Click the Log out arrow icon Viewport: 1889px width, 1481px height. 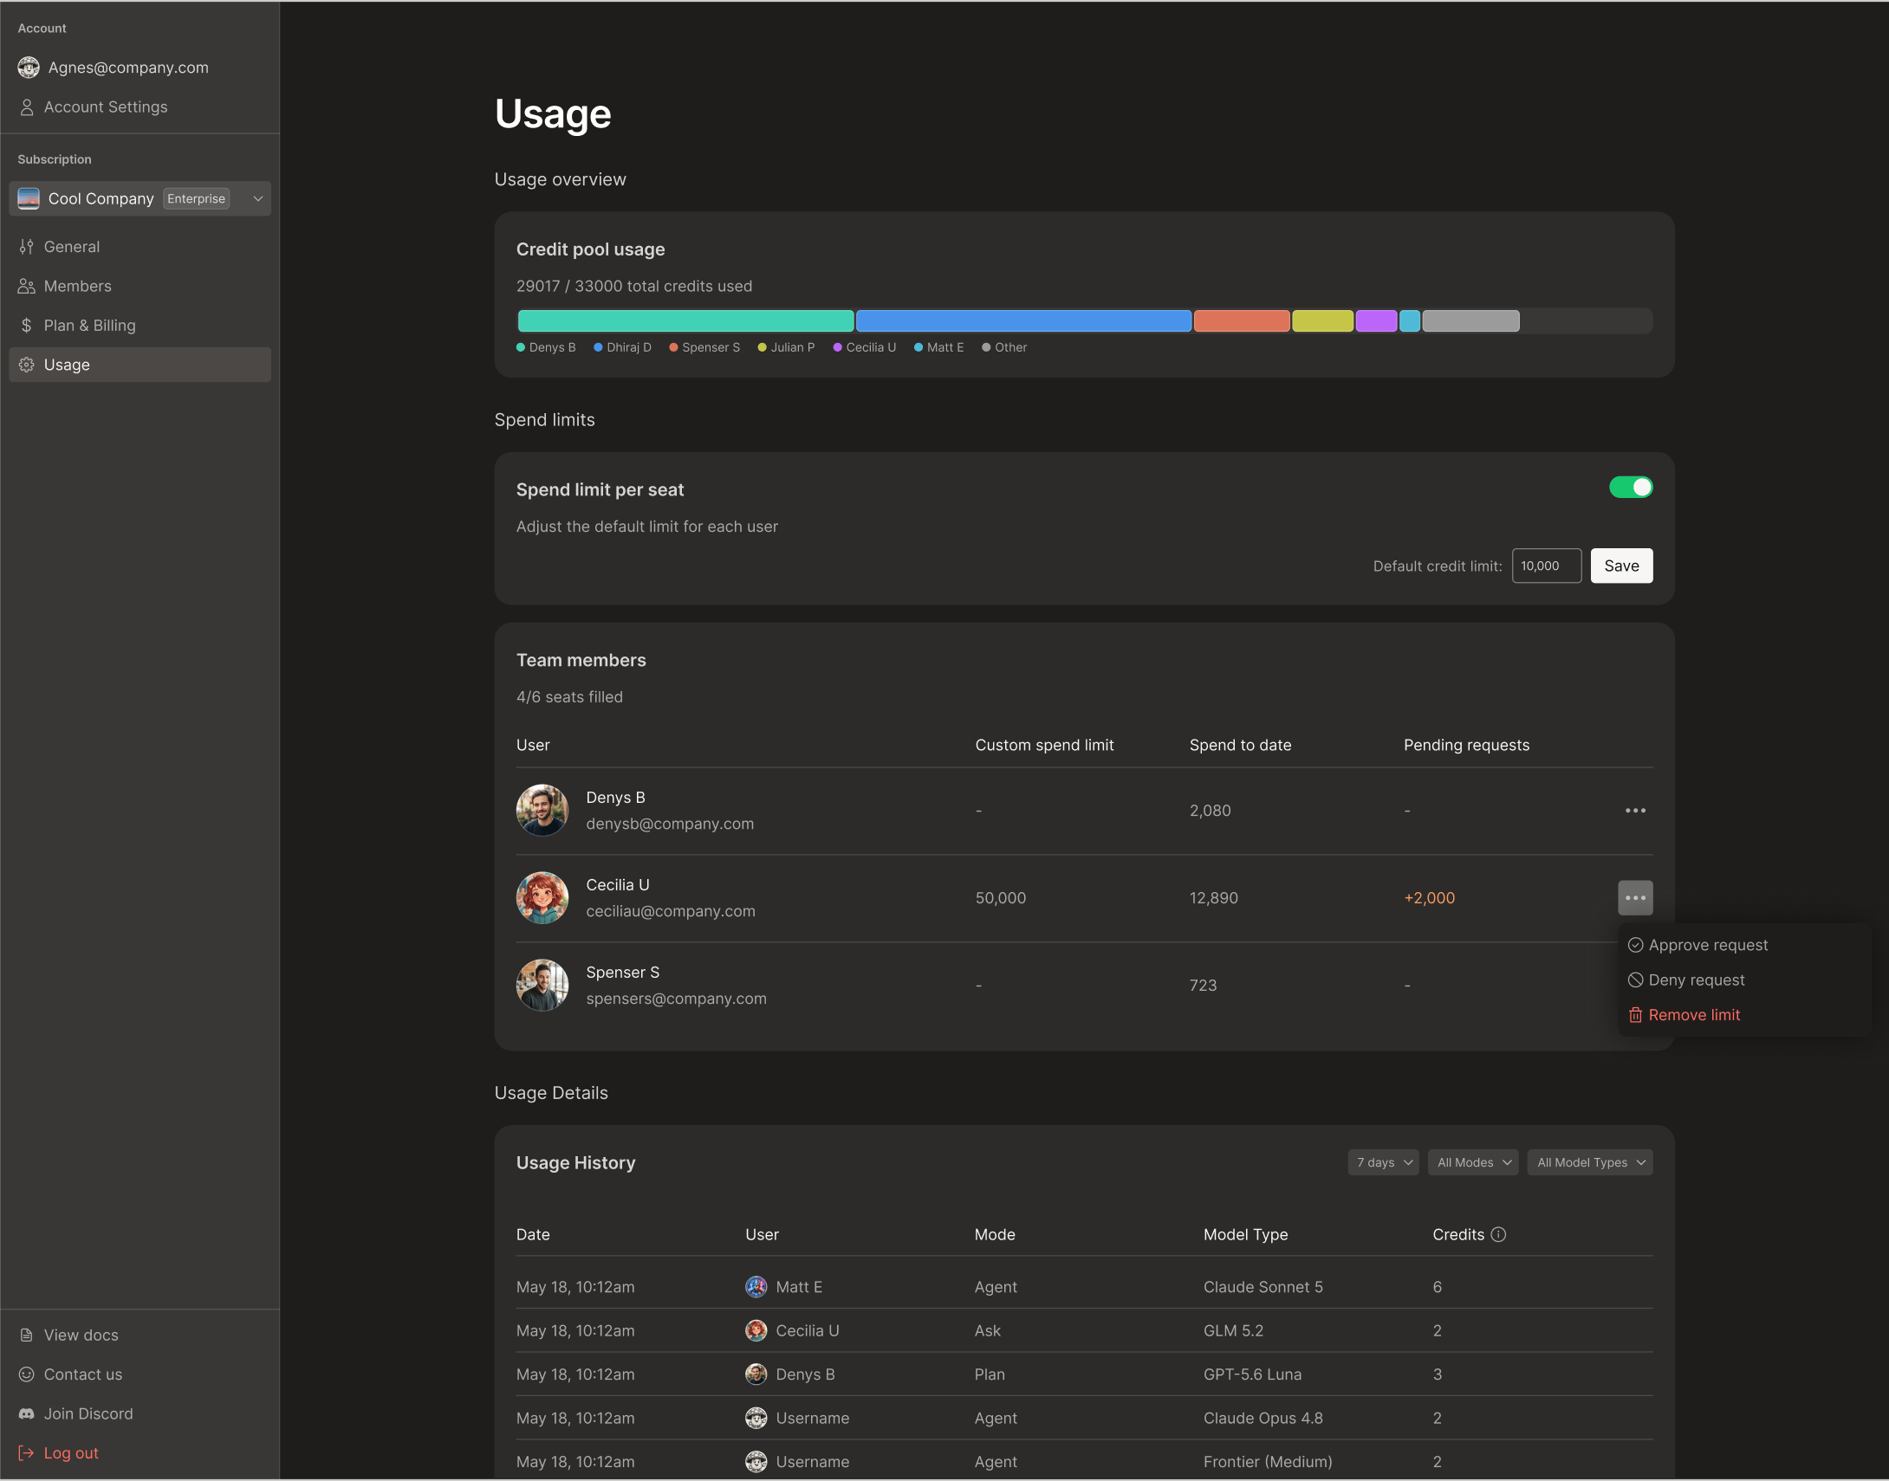pyautogui.click(x=26, y=1453)
